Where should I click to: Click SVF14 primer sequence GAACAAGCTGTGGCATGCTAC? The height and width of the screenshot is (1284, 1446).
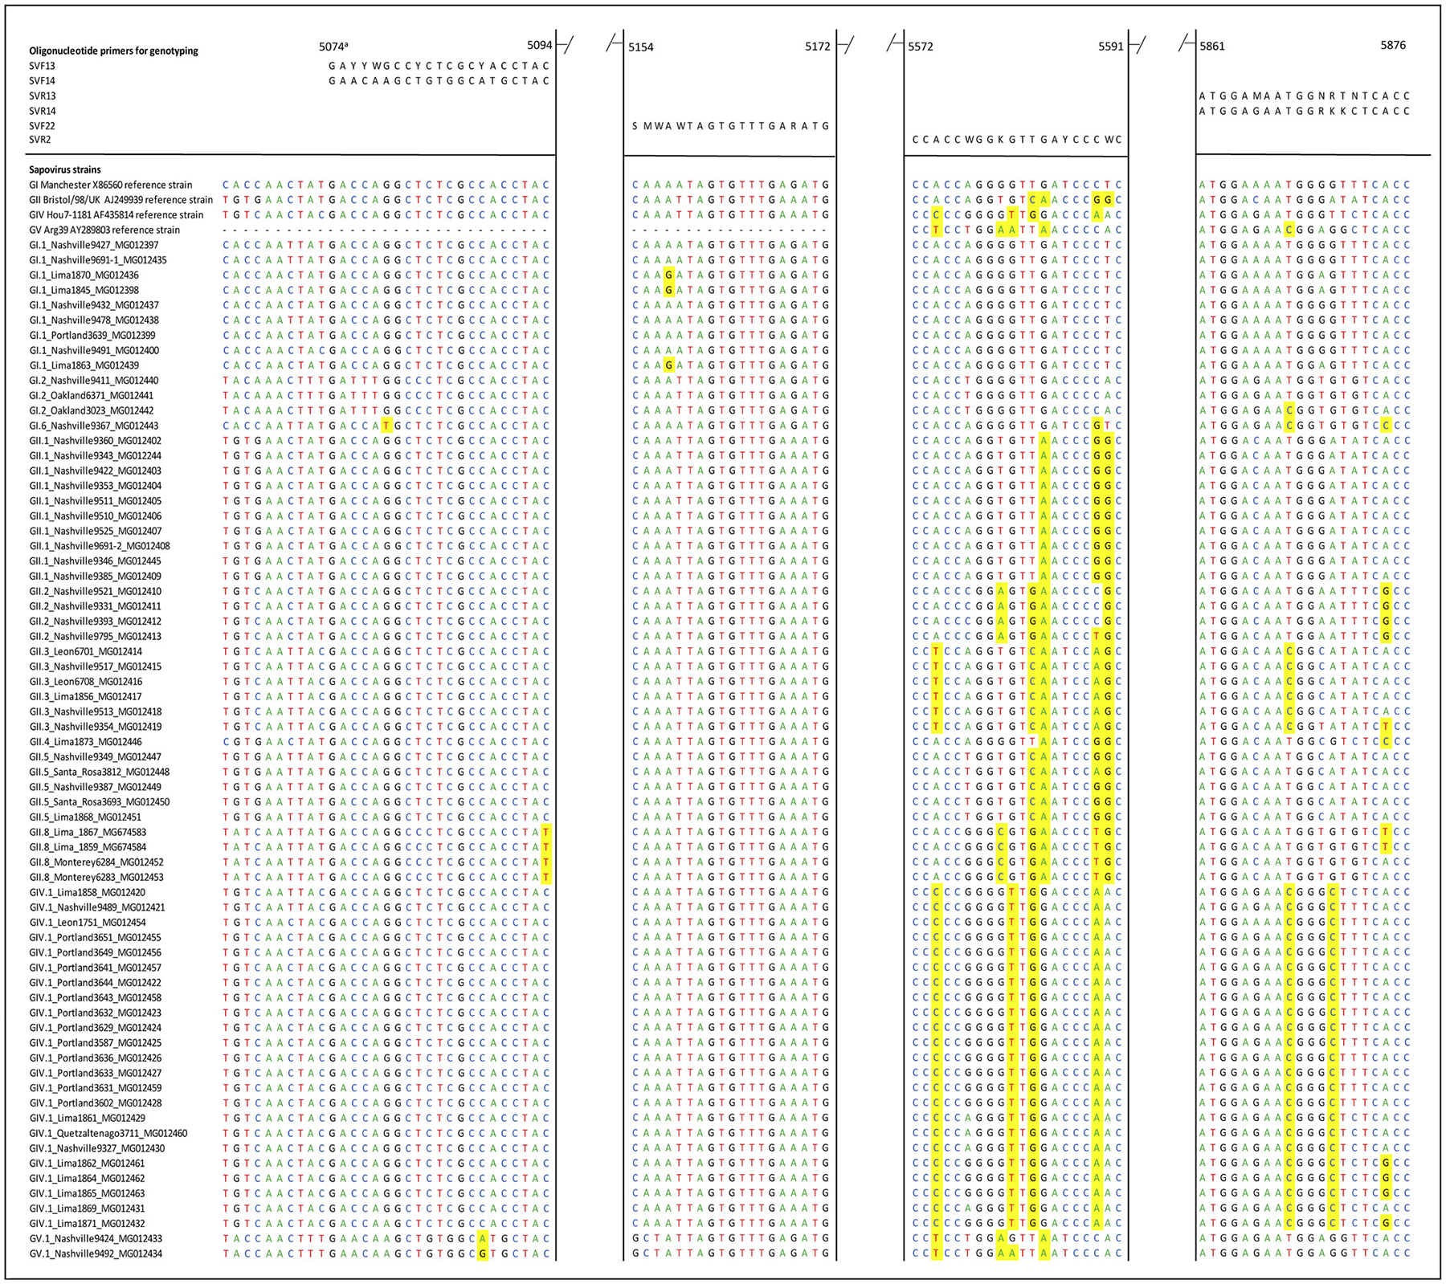(439, 81)
